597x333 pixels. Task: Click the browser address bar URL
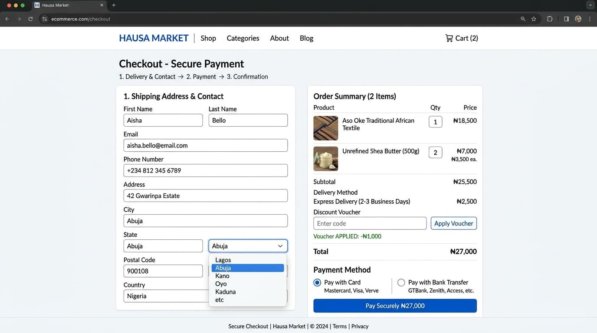click(x=81, y=19)
